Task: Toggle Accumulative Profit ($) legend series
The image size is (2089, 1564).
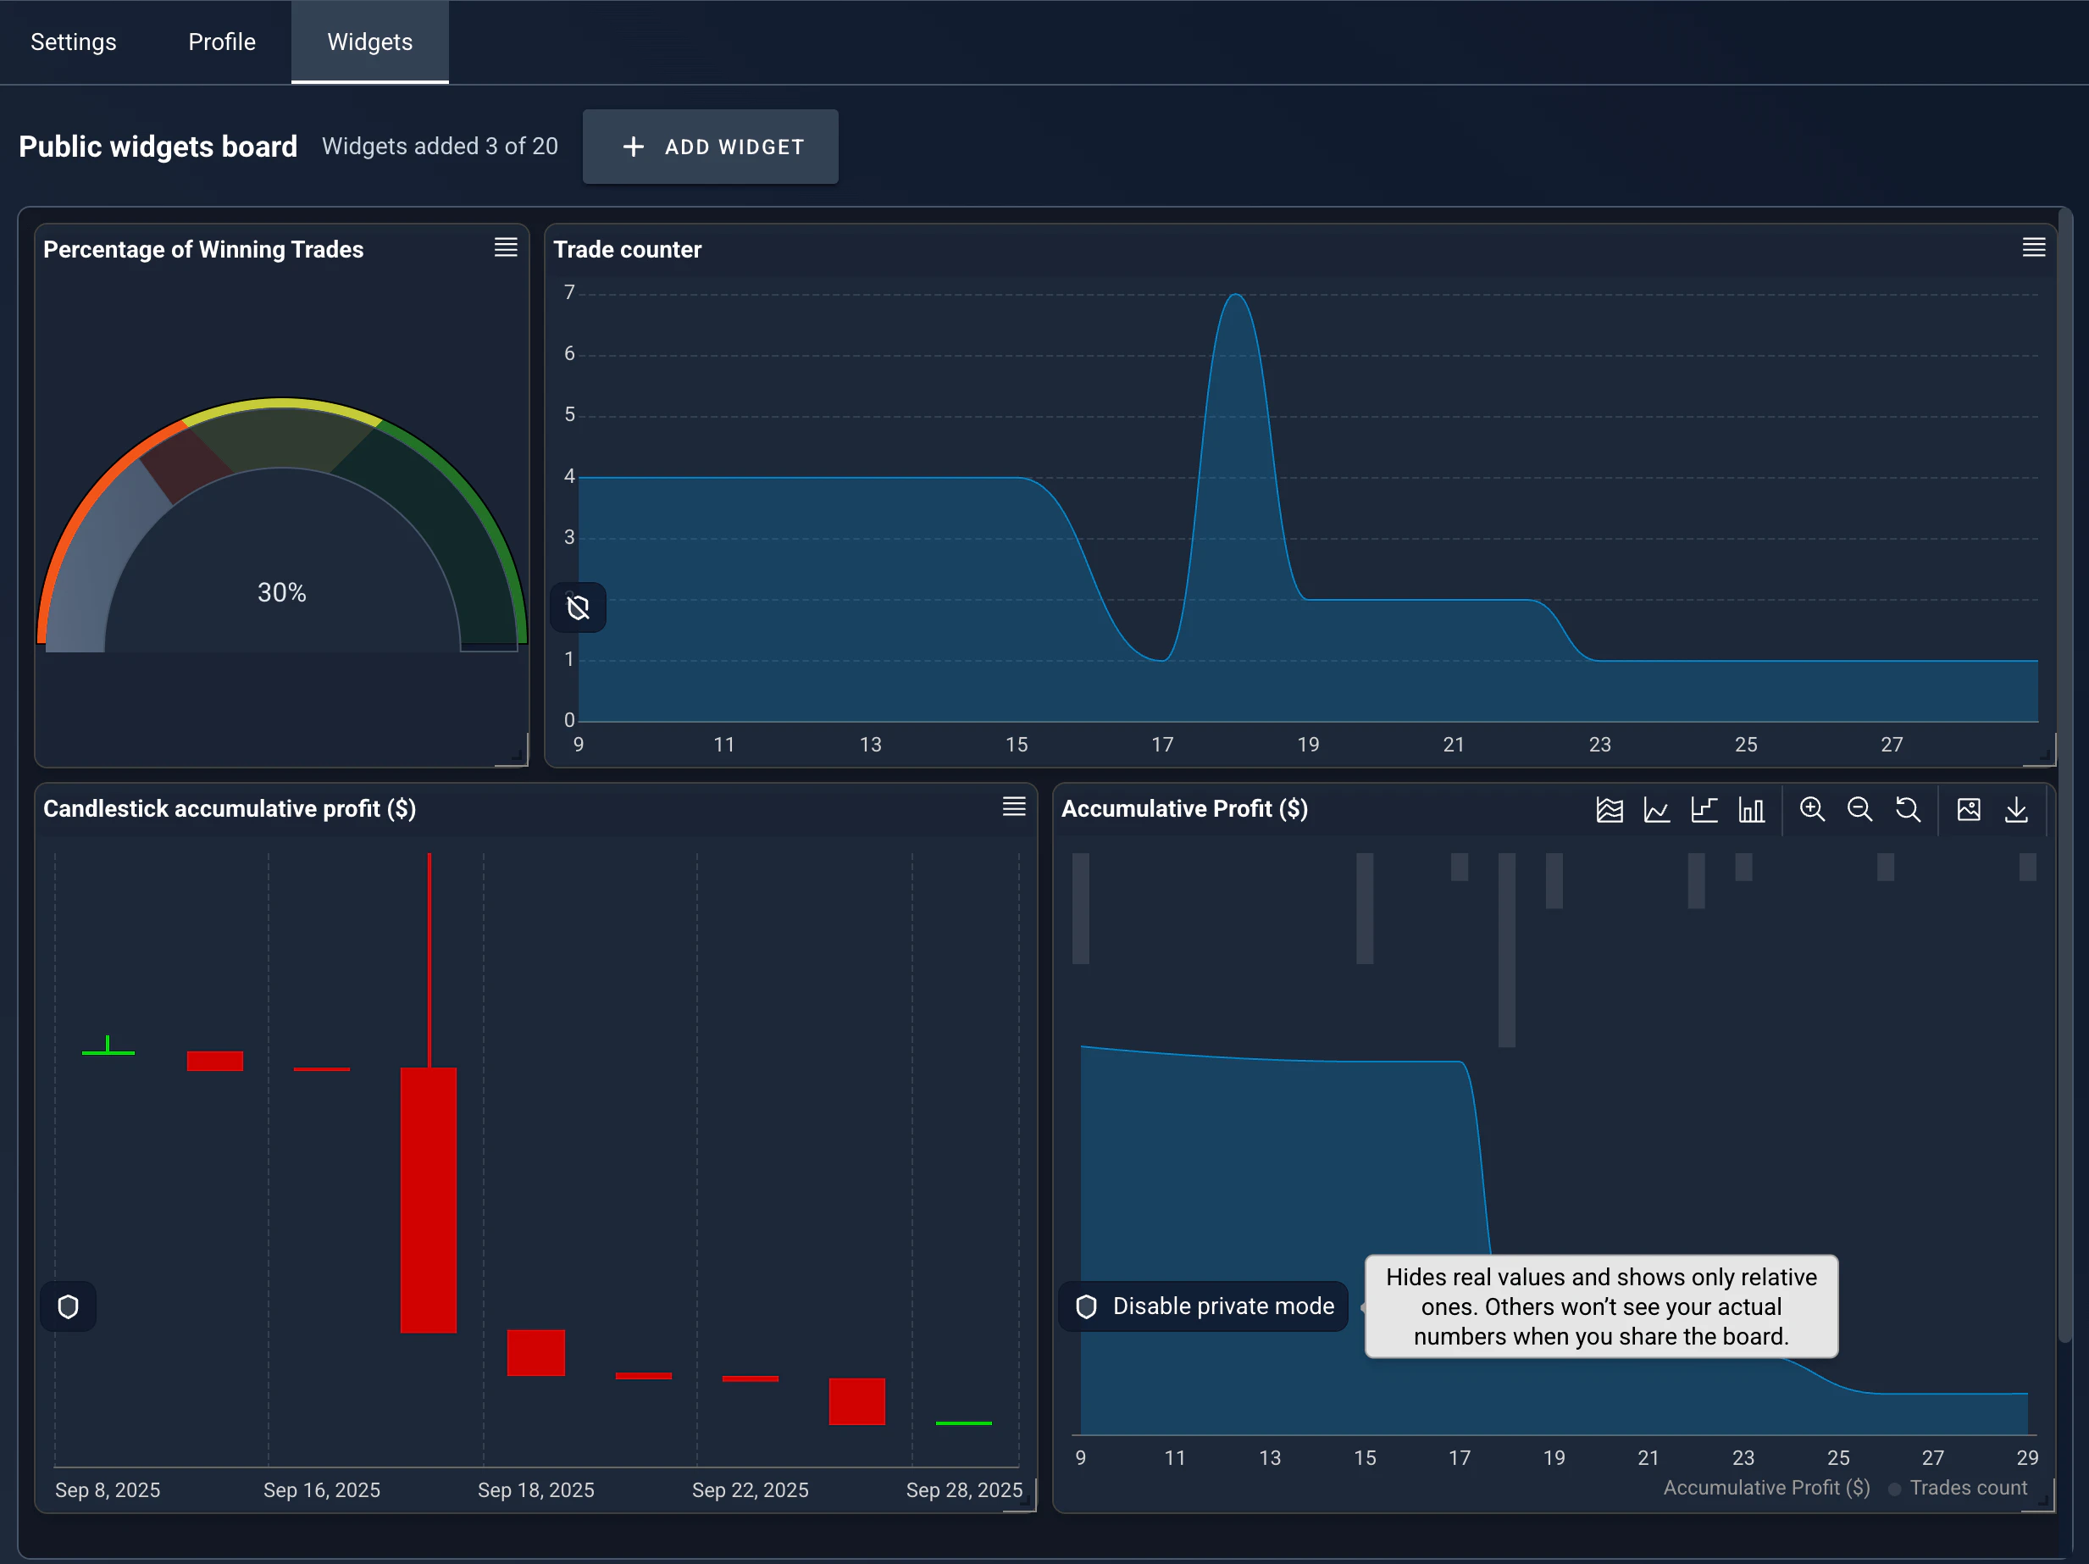Action: (x=1766, y=1488)
